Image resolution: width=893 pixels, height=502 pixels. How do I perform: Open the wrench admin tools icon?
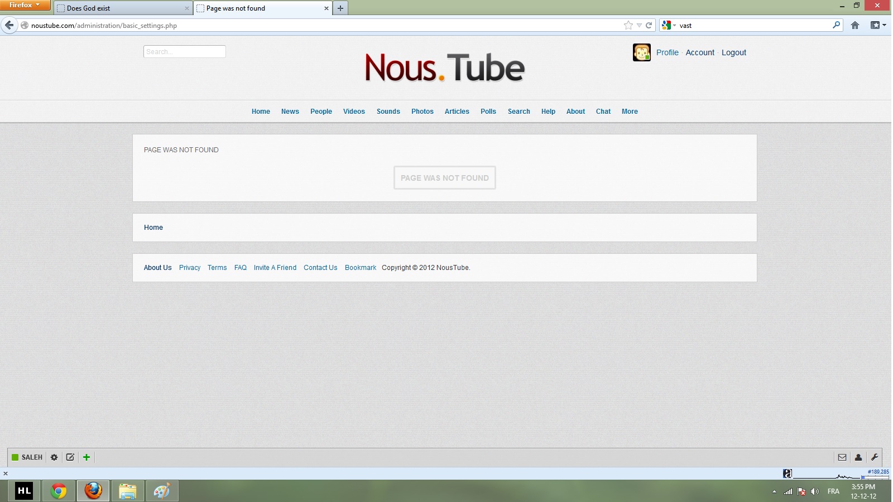pos(875,457)
